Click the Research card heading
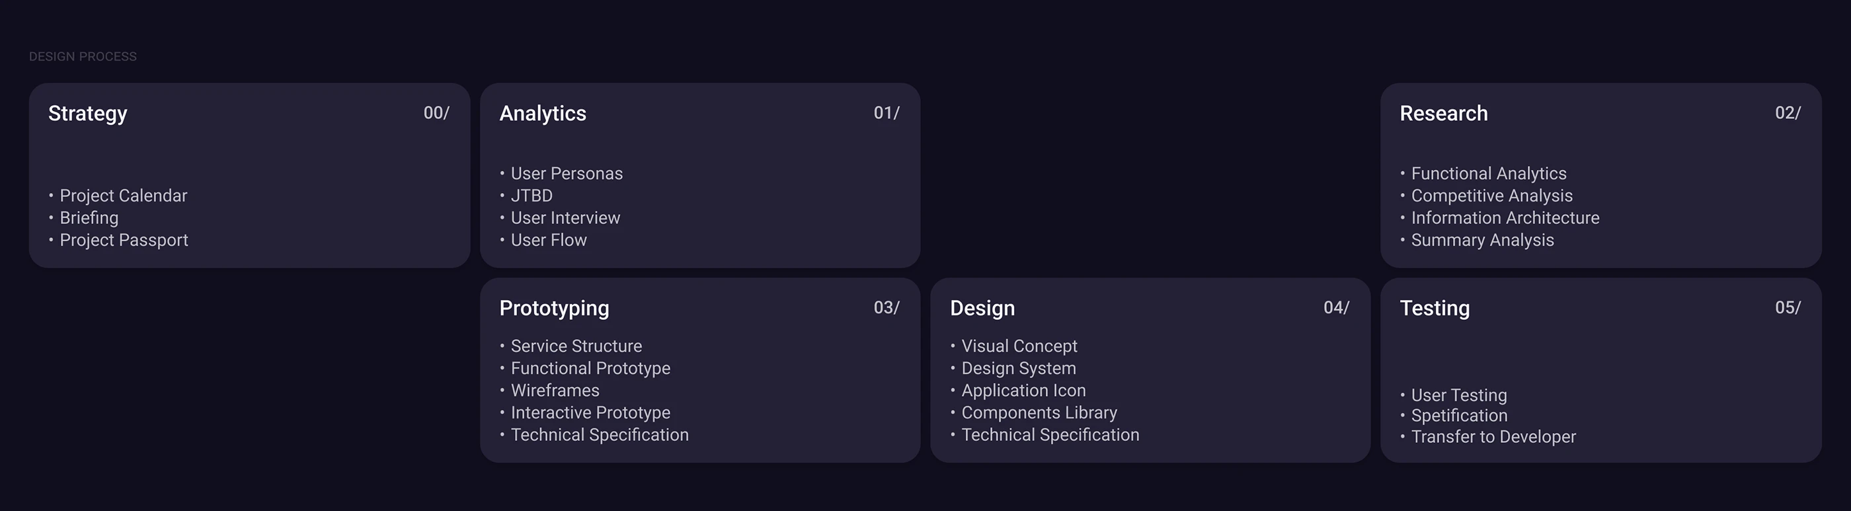This screenshot has width=1851, height=511. click(1444, 114)
